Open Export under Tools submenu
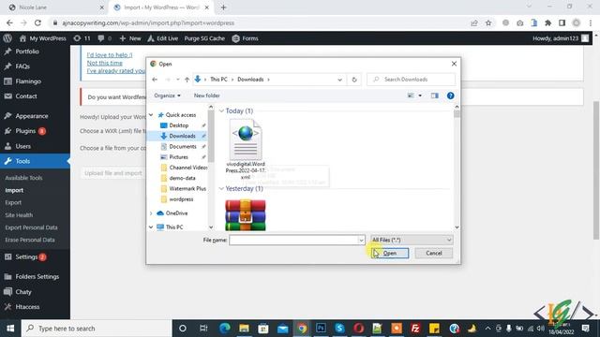 (x=13, y=202)
